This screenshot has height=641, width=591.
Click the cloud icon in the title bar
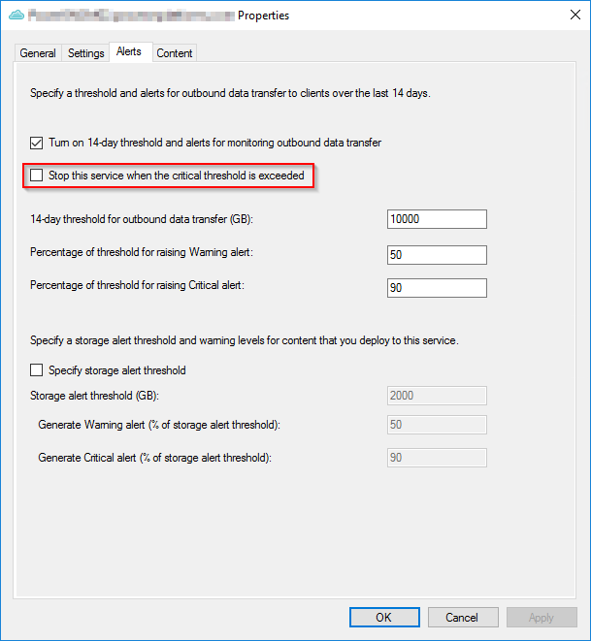coord(13,16)
